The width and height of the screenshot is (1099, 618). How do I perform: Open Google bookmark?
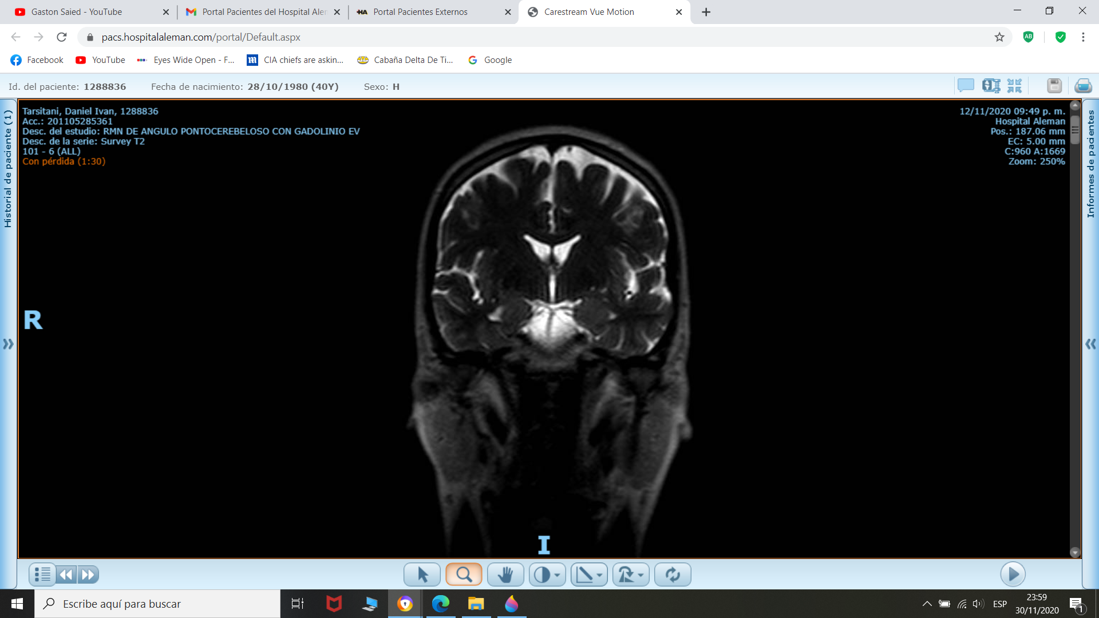click(490, 60)
